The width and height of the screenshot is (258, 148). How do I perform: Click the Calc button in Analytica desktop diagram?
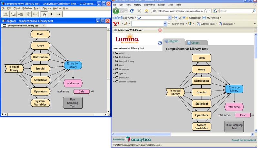tap(82, 91)
